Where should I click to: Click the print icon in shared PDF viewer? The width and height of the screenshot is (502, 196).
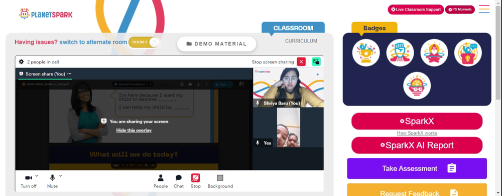point(190,84)
